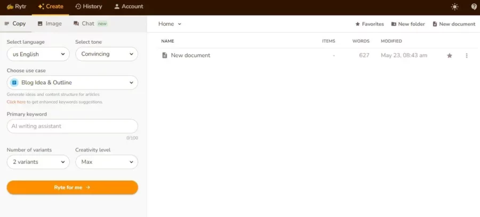Follow the Click here keyword suggestions link

coord(16,102)
